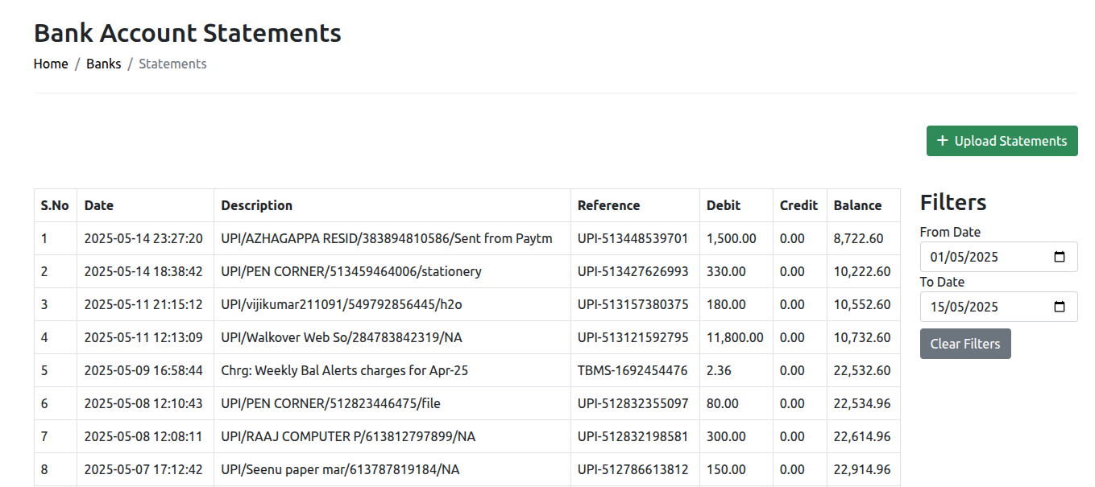This screenshot has height=487, width=1095.
Task: Click balance value 22,614.96
Action: (x=862, y=436)
